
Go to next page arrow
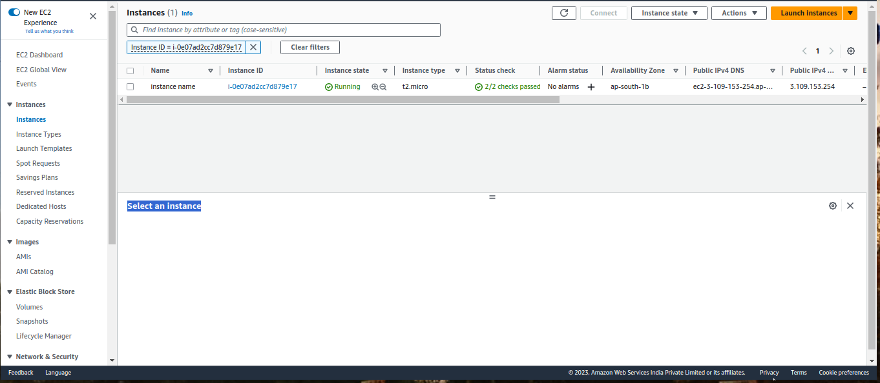coord(832,51)
